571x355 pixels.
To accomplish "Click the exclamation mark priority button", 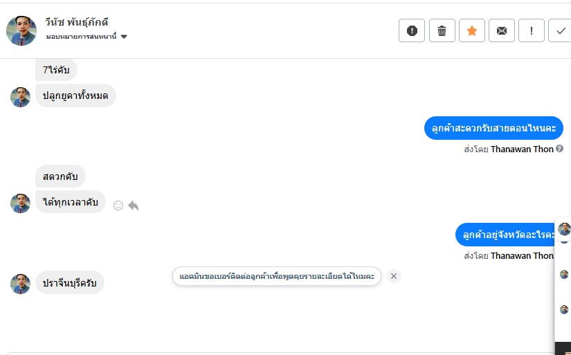I will click(x=532, y=30).
